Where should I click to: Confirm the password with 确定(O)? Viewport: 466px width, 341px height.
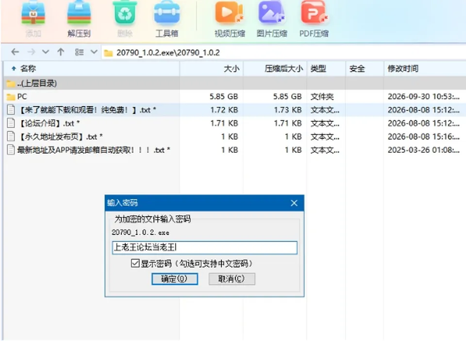174,279
